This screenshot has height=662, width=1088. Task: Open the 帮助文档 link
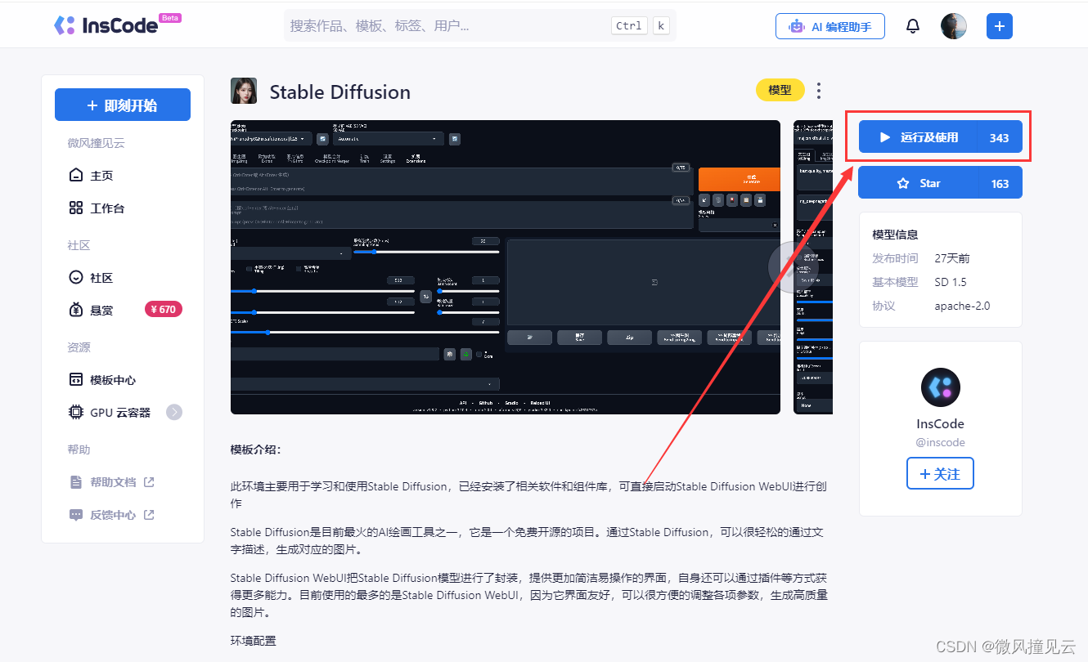[x=113, y=482]
